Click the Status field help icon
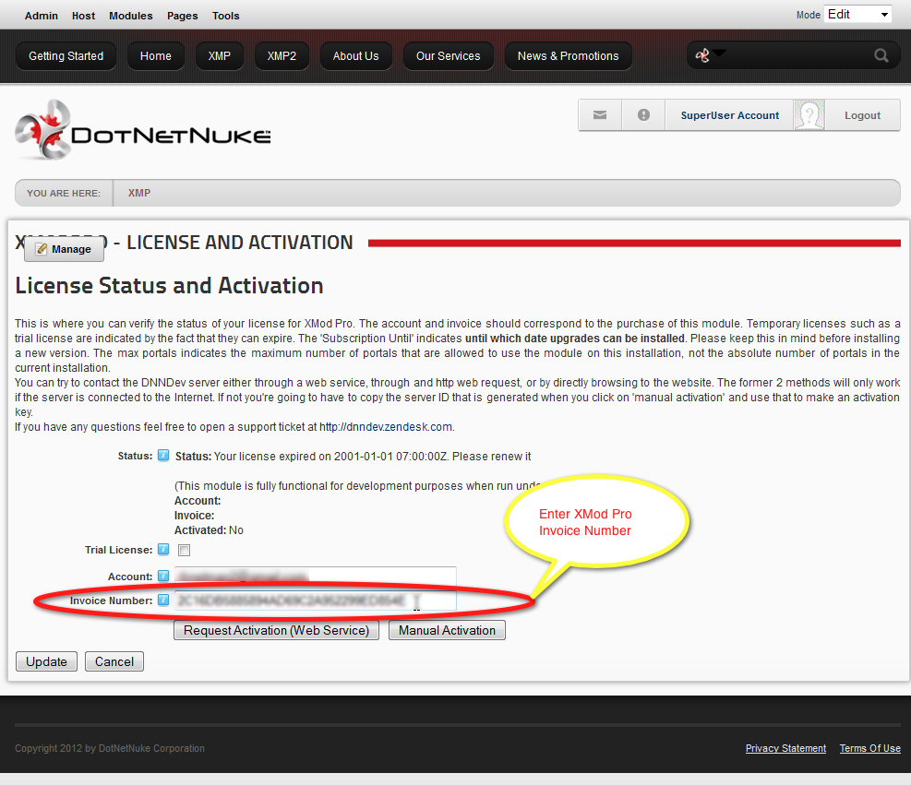911x785 pixels. pyautogui.click(x=163, y=455)
